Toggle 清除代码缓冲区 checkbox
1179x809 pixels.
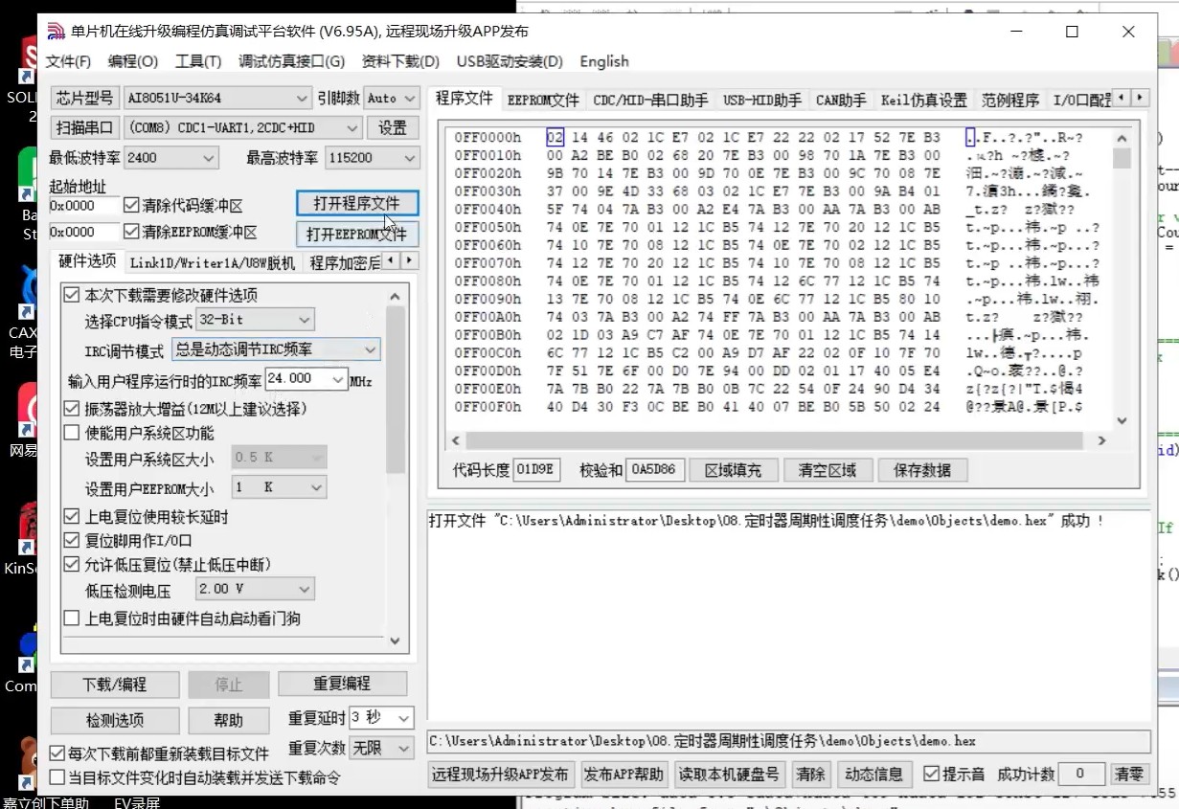point(132,205)
